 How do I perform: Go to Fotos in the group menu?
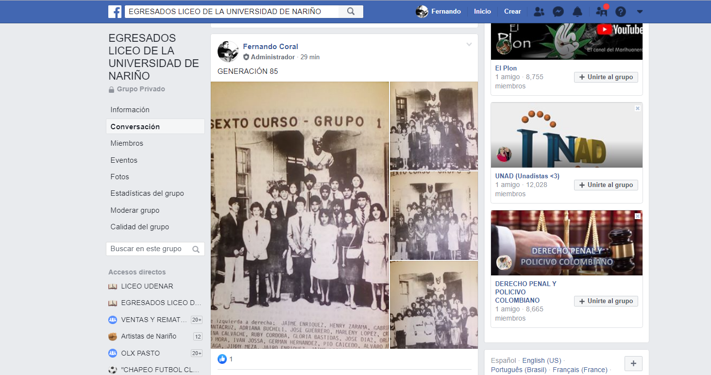click(119, 177)
